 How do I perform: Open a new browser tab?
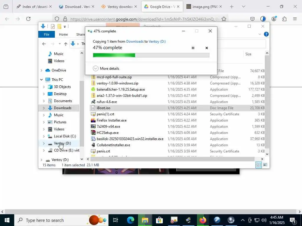pos(232,7)
